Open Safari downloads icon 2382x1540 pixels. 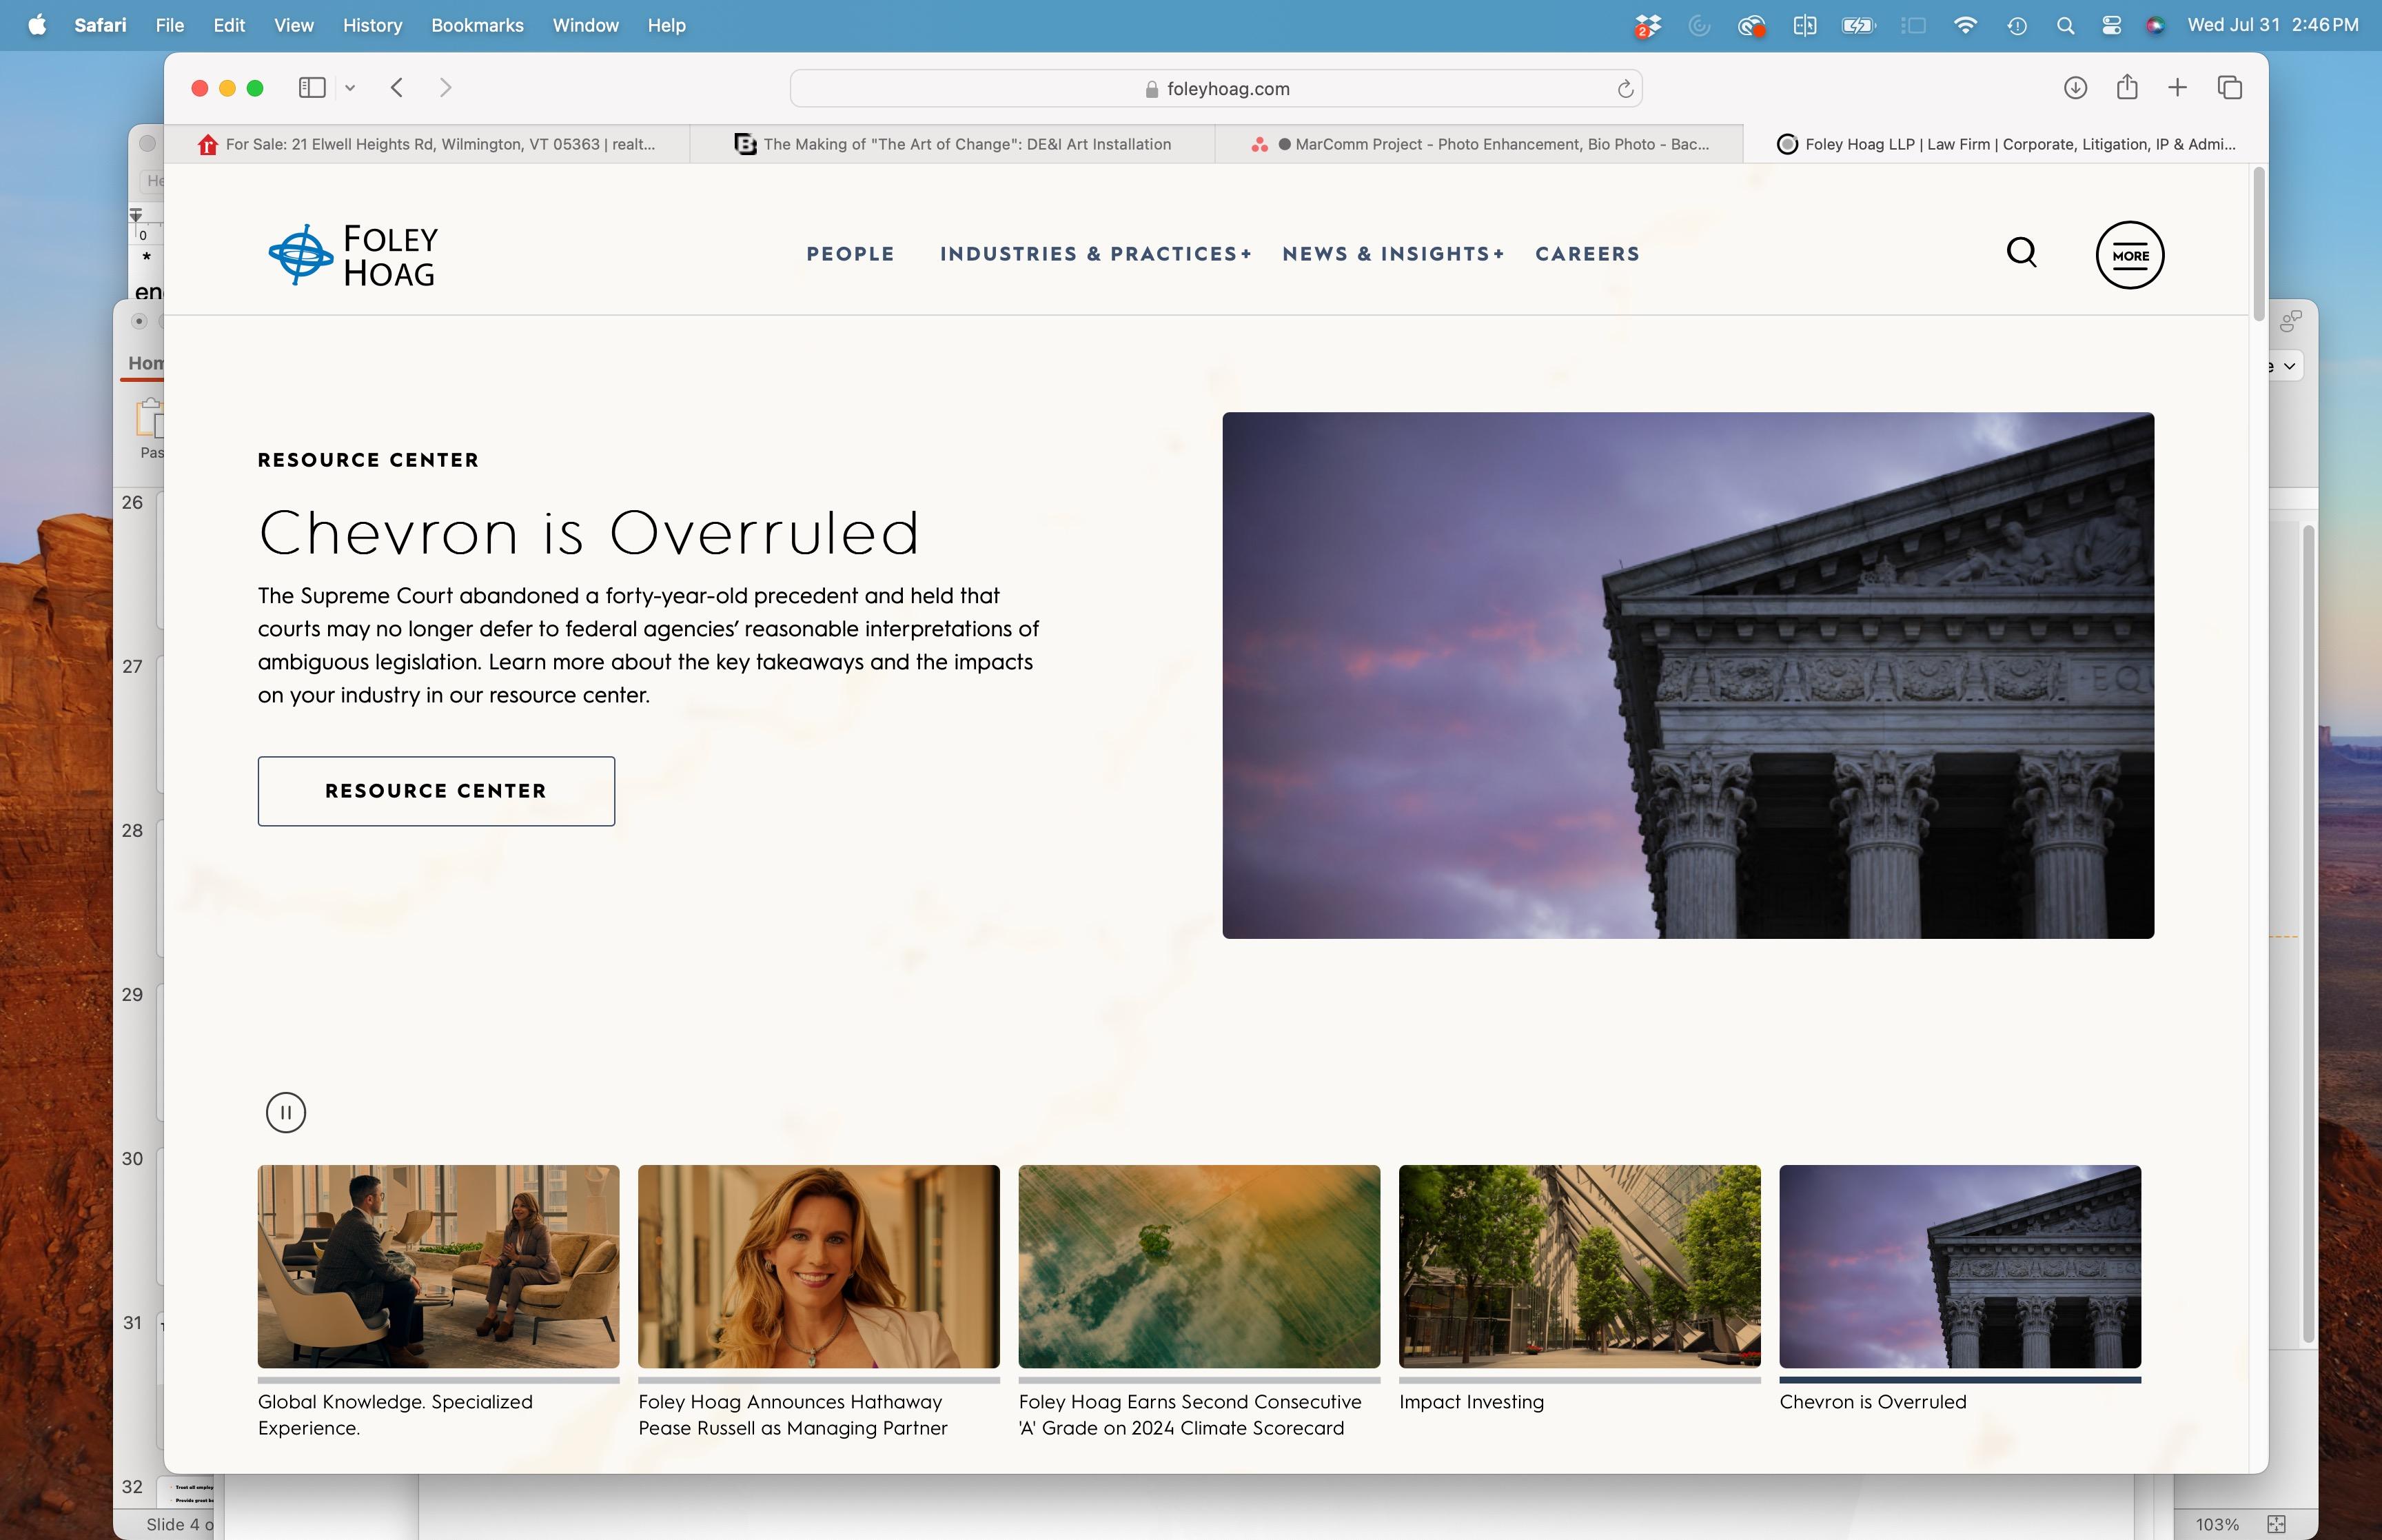pos(2075,88)
